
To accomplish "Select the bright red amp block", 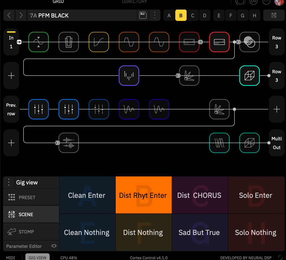I will [x=219, y=42].
